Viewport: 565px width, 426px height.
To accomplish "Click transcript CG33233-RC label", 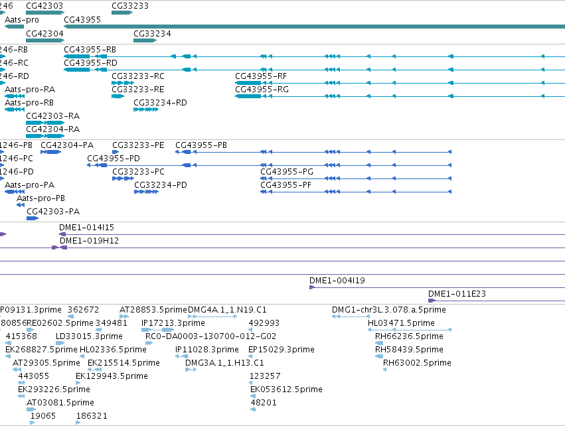I will coord(138,76).
